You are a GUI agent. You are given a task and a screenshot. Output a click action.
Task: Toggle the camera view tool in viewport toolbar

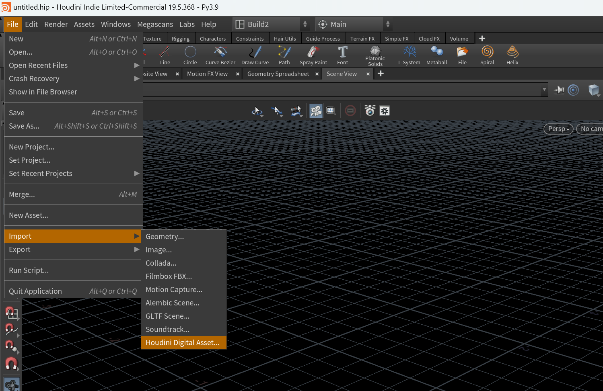coord(316,111)
